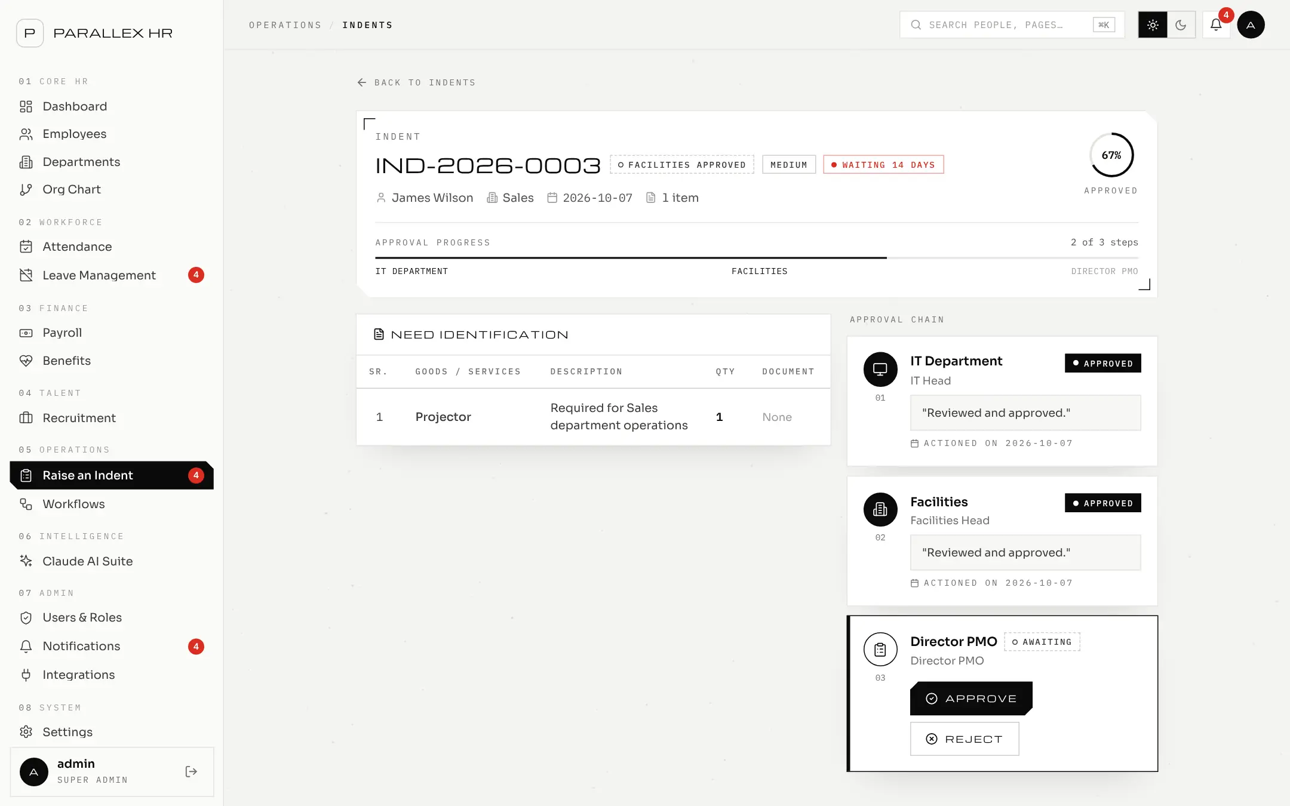Click the Need Identification document icon
This screenshot has height=806, width=1290.
pos(379,334)
